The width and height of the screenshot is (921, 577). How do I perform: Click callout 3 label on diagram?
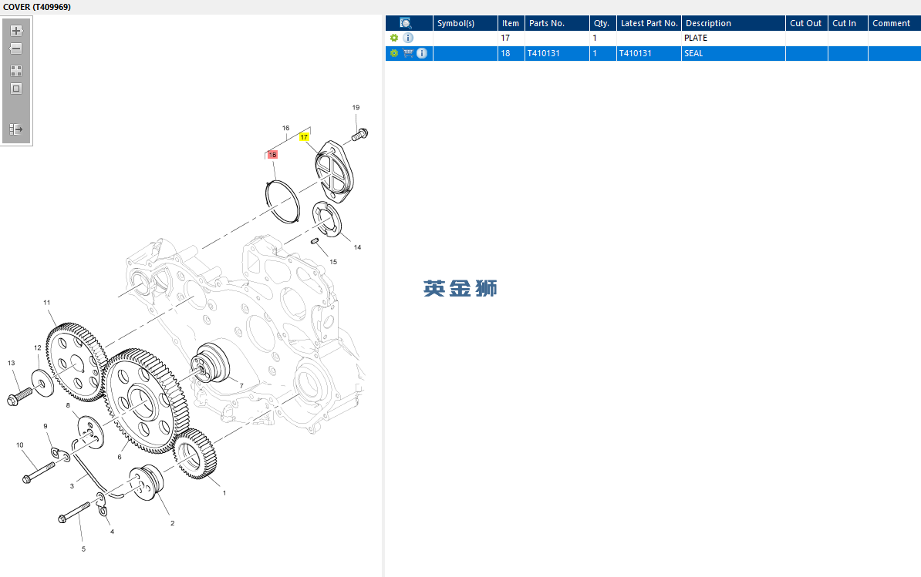click(x=73, y=485)
